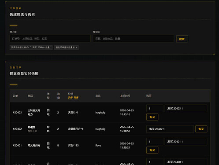Image resolution: width=219 pixels, height=165 pixels.
Task: Sort price ascending with 升序
Action: click(x=71, y=98)
